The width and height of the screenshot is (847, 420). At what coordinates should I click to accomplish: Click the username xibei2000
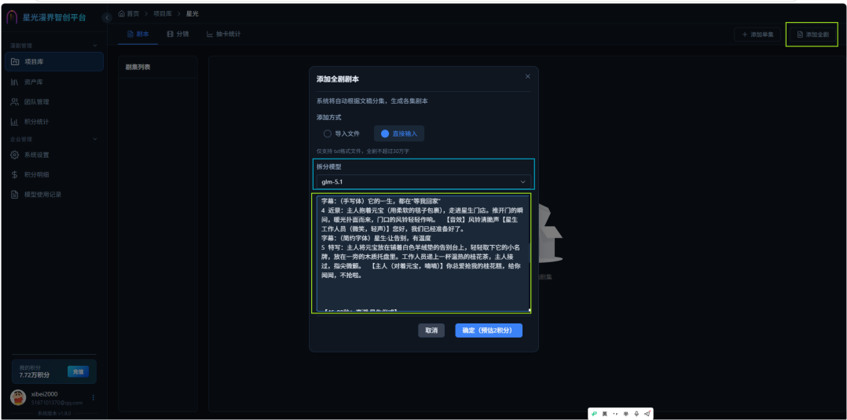point(44,394)
